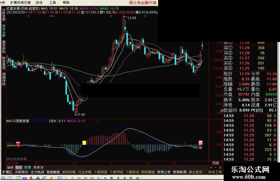The image size is (280, 181).
Task: Click the RSI indicator toolbar icon
Action: point(25,179)
